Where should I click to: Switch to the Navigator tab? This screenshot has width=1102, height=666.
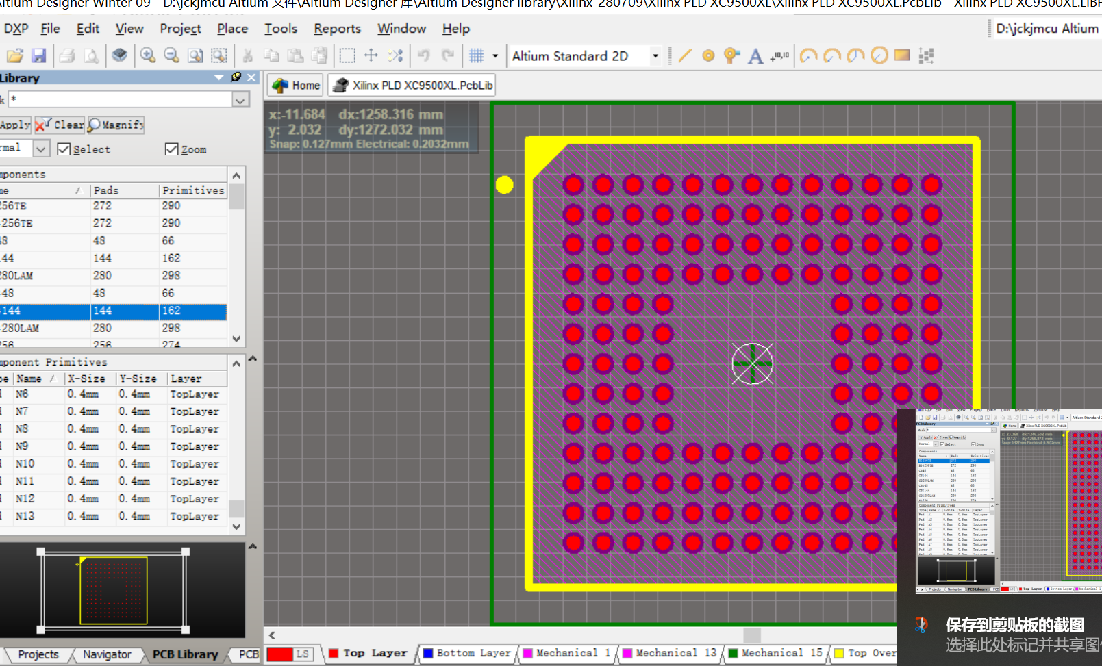click(107, 654)
